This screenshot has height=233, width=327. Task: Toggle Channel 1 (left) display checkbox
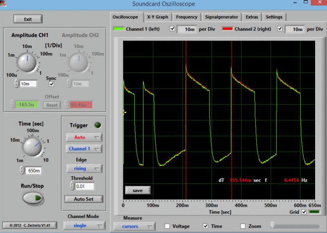click(172, 29)
